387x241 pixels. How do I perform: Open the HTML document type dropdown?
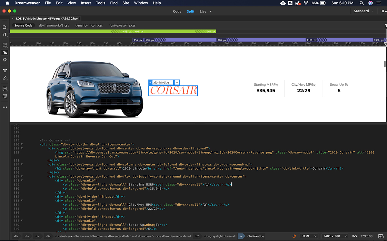tap(309, 236)
